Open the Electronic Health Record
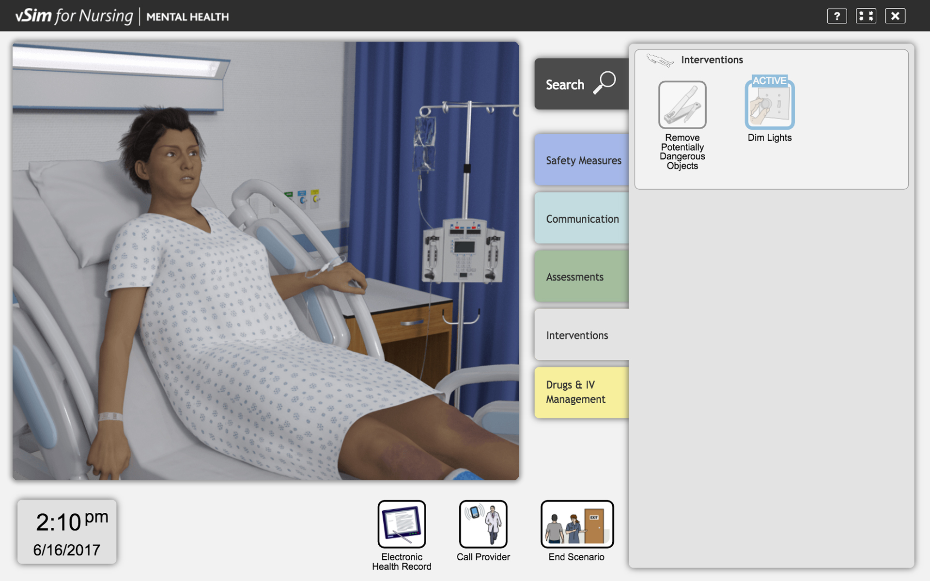Image resolution: width=930 pixels, height=581 pixels. coord(401,524)
